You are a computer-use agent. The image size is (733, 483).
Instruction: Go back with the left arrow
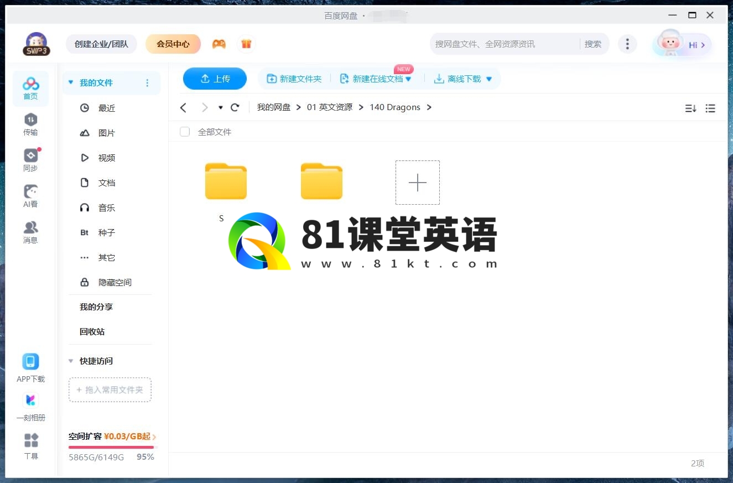(184, 107)
